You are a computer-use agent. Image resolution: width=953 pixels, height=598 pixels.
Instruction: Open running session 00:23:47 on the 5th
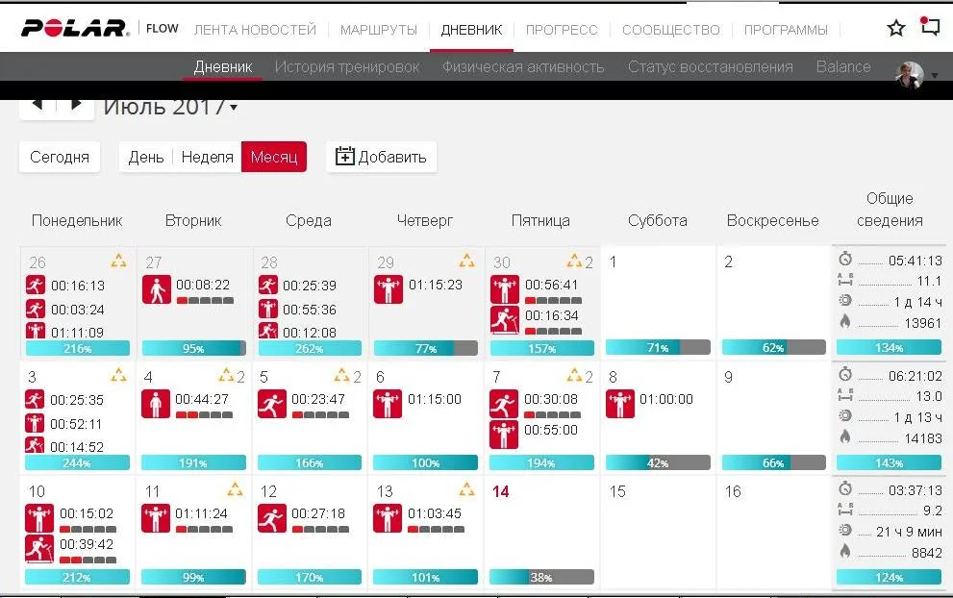pos(303,404)
